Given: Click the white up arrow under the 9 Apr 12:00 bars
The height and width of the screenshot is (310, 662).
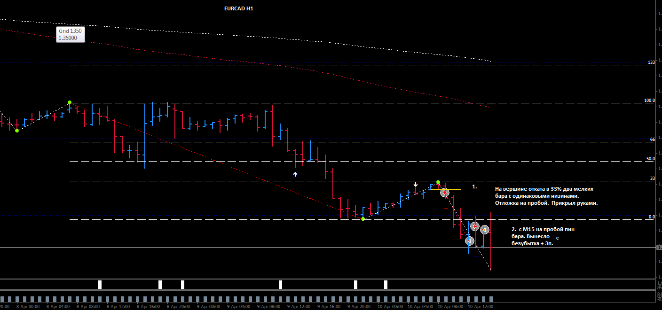Looking at the screenshot, I should [x=295, y=174].
